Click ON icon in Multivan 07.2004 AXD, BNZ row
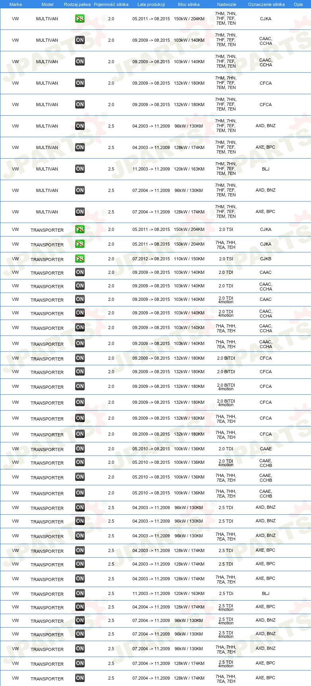The height and width of the screenshot is (686, 311). click(x=80, y=190)
